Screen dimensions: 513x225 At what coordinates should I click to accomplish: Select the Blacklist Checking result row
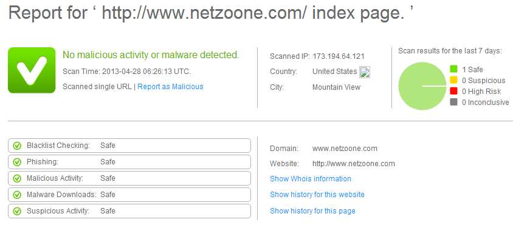point(129,146)
